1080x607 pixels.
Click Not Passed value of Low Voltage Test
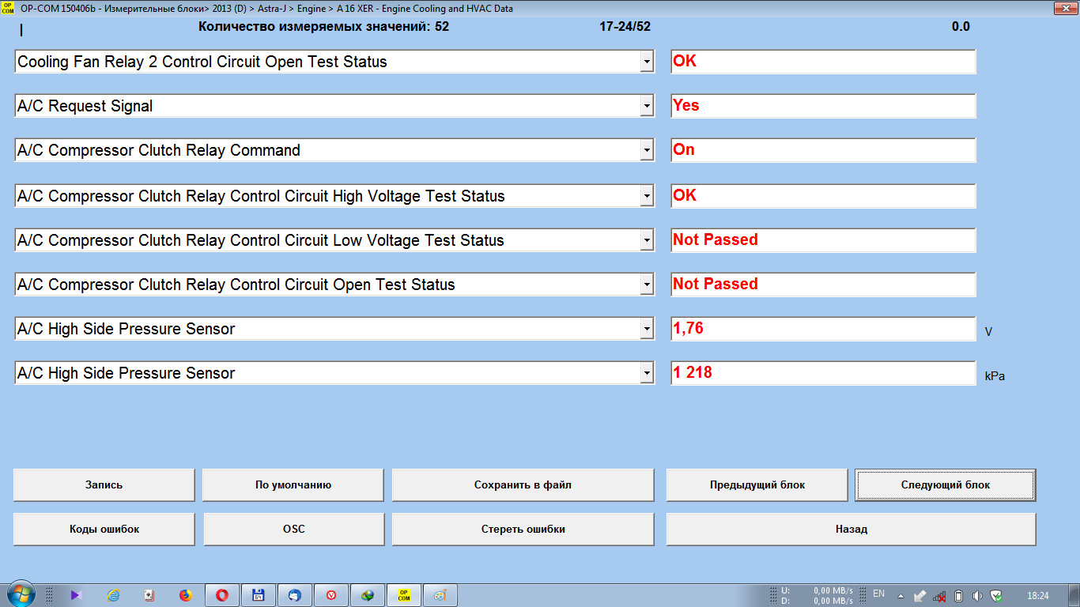pos(823,240)
